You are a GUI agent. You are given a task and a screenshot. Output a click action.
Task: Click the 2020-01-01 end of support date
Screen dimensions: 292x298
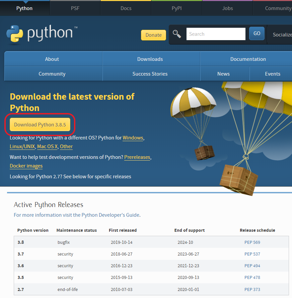(x=188, y=289)
